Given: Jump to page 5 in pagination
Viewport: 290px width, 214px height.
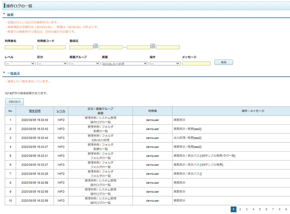Looking at the screenshot, I should click(260, 209).
